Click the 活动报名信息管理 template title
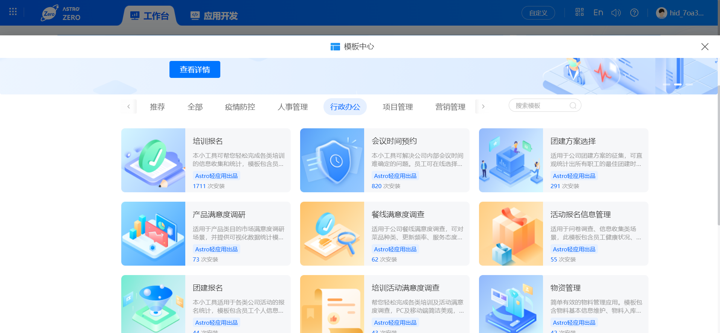The image size is (720, 333). (x=581, y=214)
